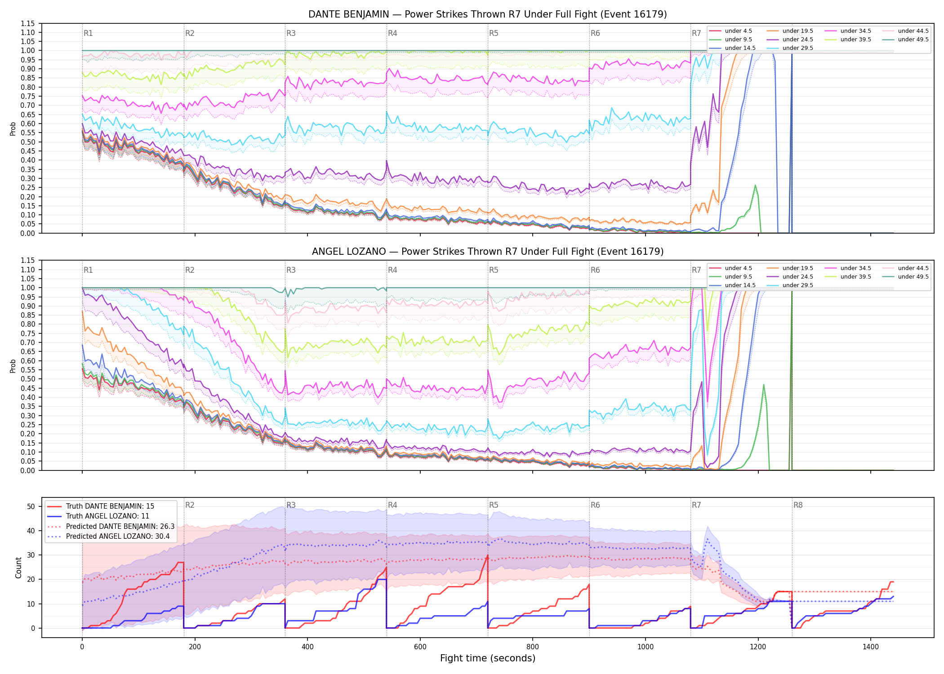Click the DANTE BENJAMIN chart title
944x674 pixels.
(x=487, y=14)
